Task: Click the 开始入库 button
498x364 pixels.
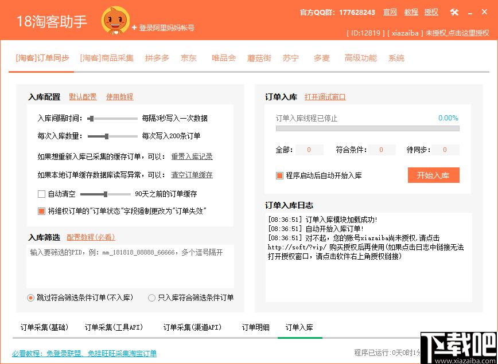Action: pyautogui.click(x=434, y=175)
